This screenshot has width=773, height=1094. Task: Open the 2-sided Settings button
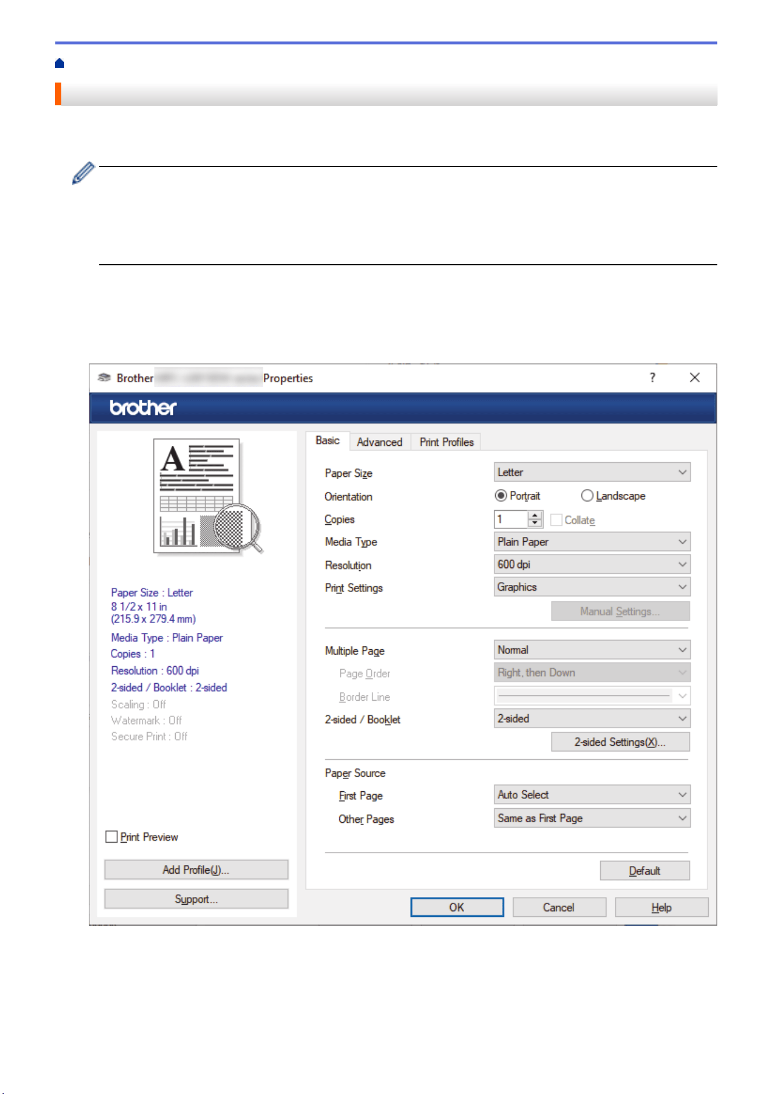point(620,742)
